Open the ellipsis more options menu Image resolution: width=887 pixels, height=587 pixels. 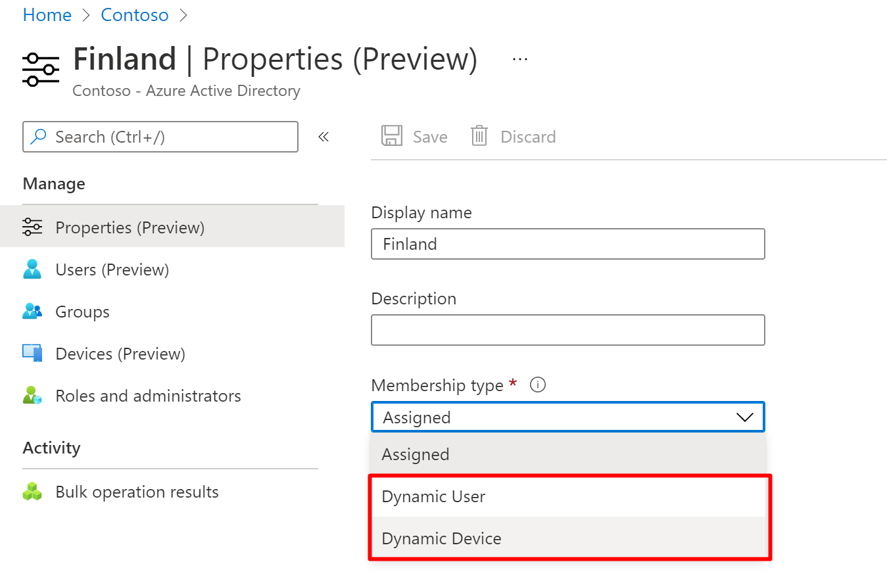520,59
